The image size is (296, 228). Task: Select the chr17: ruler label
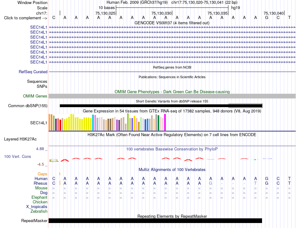pos(41,13)
